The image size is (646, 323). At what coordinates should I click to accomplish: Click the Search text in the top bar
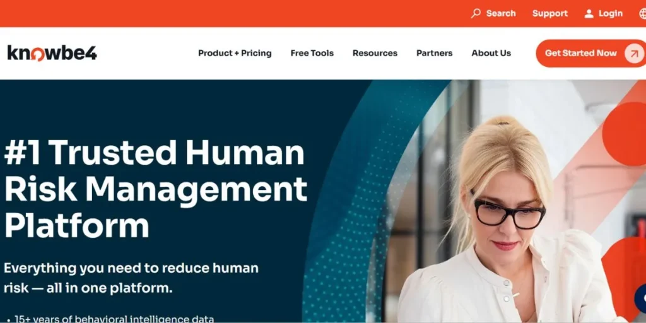[500, 14]
